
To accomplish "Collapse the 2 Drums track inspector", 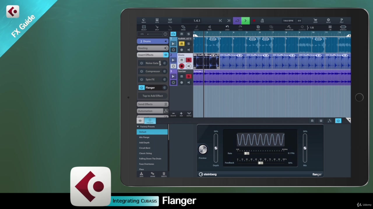I will (x=153, y=41).
